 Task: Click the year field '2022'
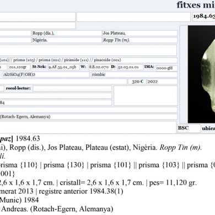[x=162, y=82]
